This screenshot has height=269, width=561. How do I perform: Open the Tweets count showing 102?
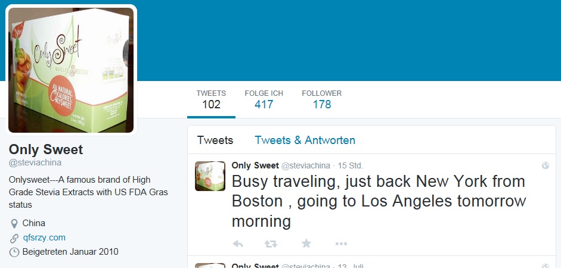pyautogui.click(x=211, y=100)
